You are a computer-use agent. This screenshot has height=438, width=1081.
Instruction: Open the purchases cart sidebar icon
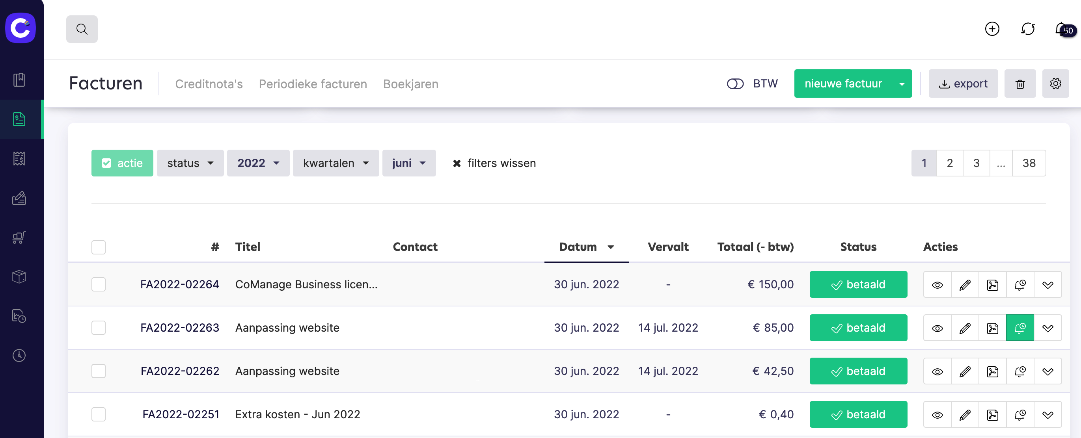pos(19,237)
